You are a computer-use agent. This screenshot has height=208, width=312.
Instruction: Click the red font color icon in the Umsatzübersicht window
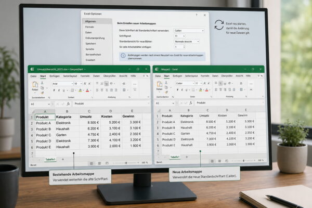[87, 90]
